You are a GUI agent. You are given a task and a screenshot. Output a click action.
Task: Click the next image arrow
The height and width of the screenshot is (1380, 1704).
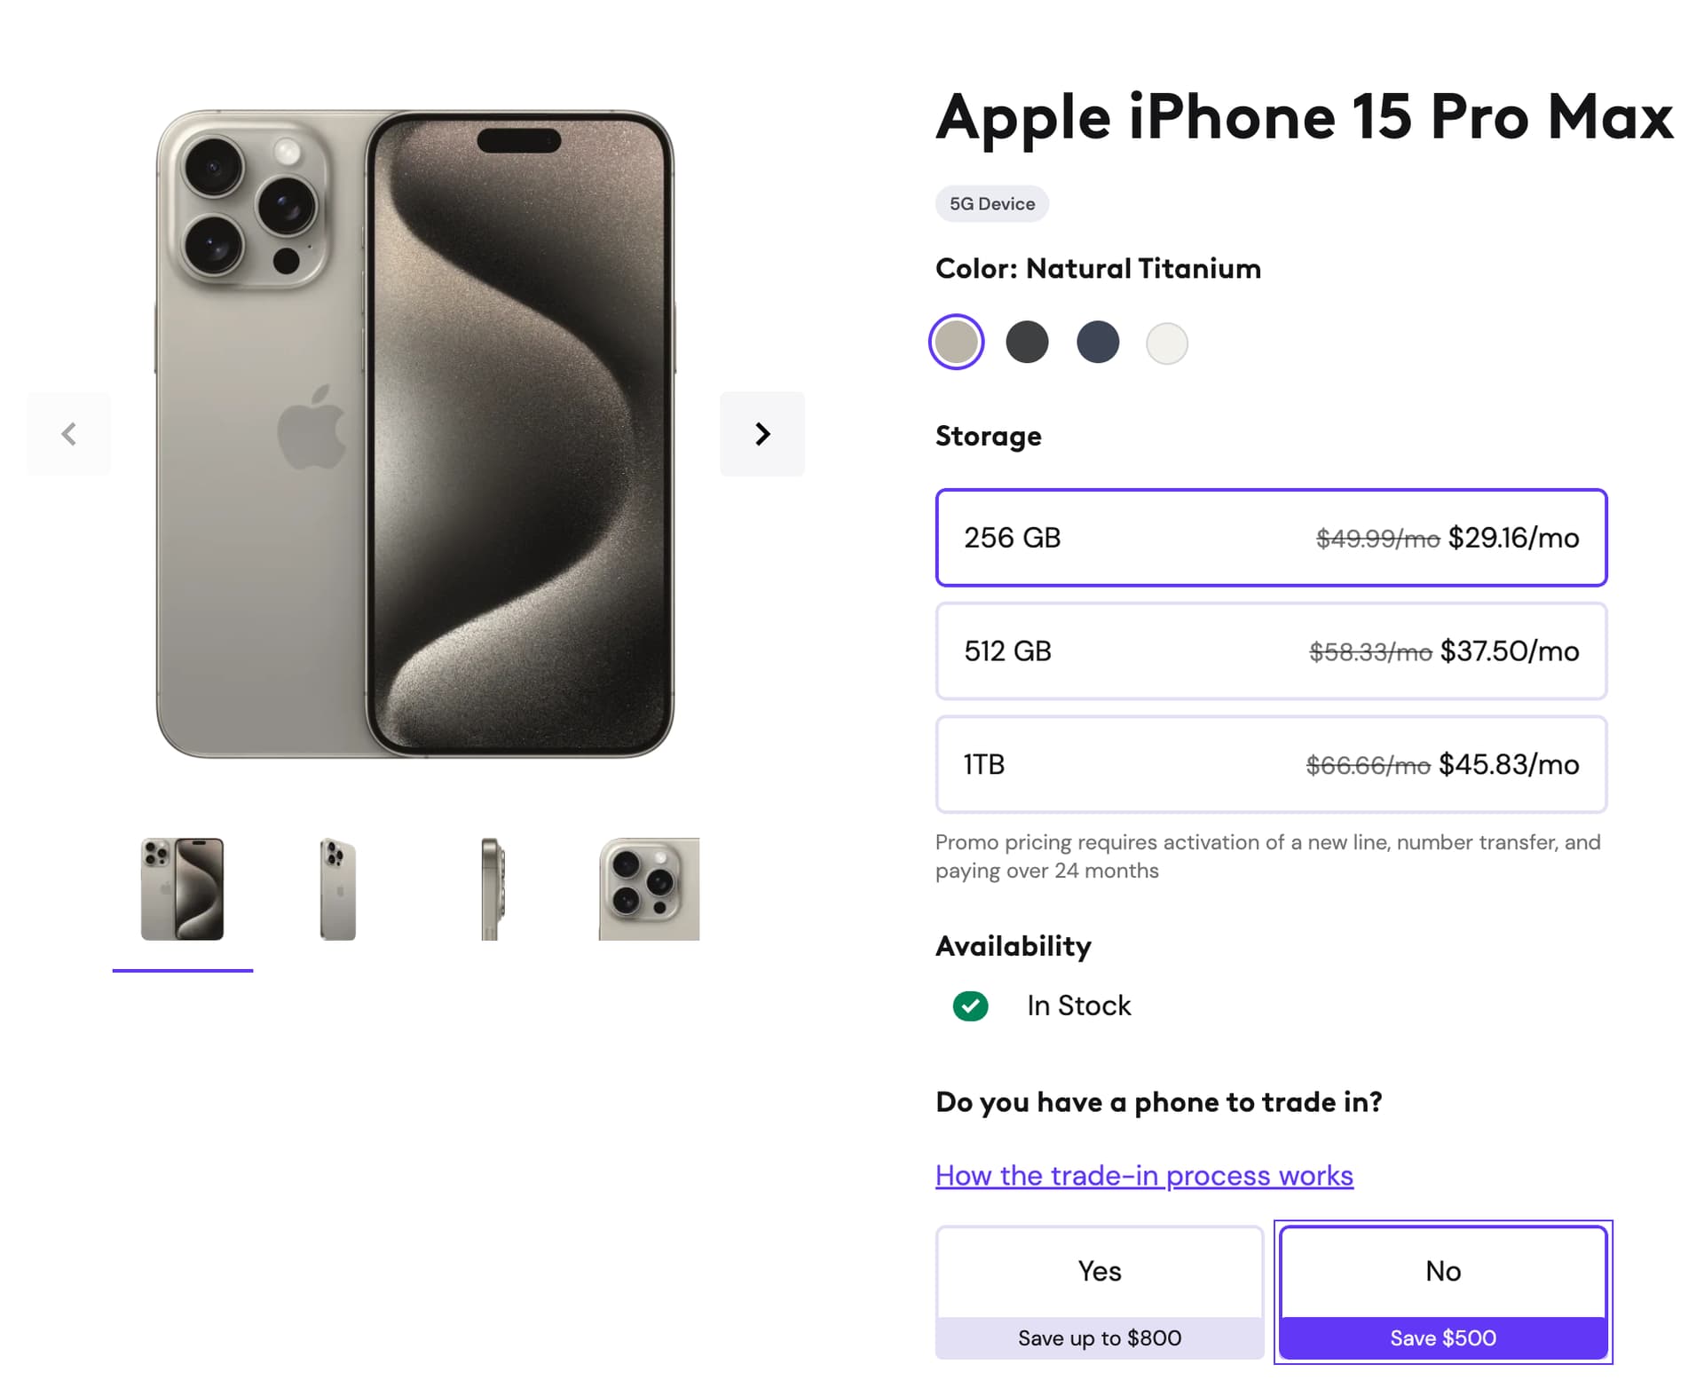[761, 434]
